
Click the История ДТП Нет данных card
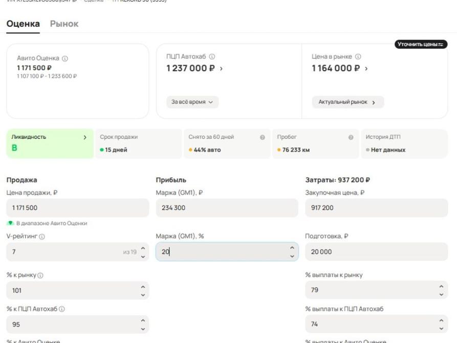click(404, 143)
